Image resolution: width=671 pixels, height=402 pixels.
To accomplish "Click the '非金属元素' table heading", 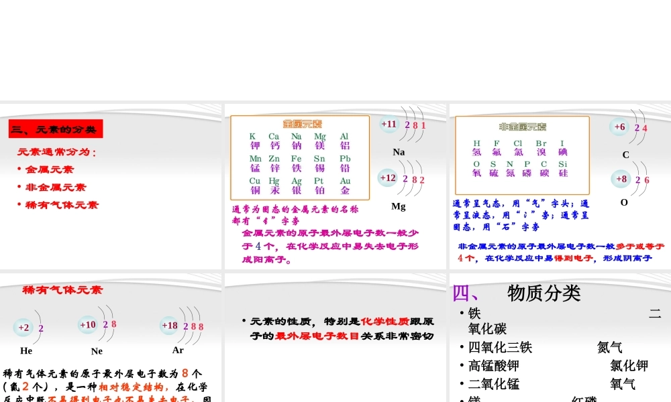I will point(523,127).
